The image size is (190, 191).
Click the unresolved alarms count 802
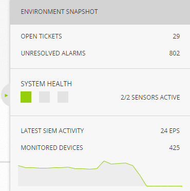(175, 53)
